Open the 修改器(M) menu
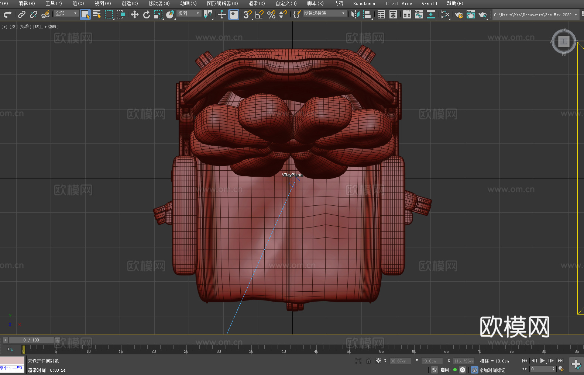Viewport: 584px width, 375px height. pos(159,3)
